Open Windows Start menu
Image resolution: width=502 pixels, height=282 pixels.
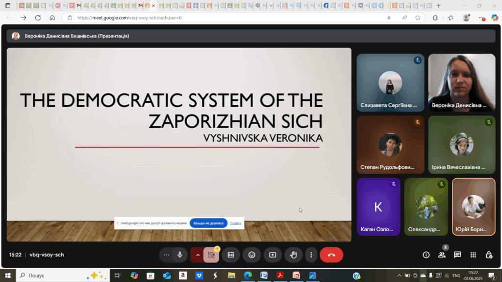8,275
